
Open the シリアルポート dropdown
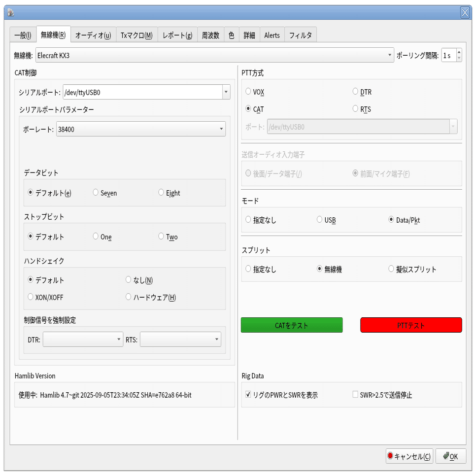226,92
